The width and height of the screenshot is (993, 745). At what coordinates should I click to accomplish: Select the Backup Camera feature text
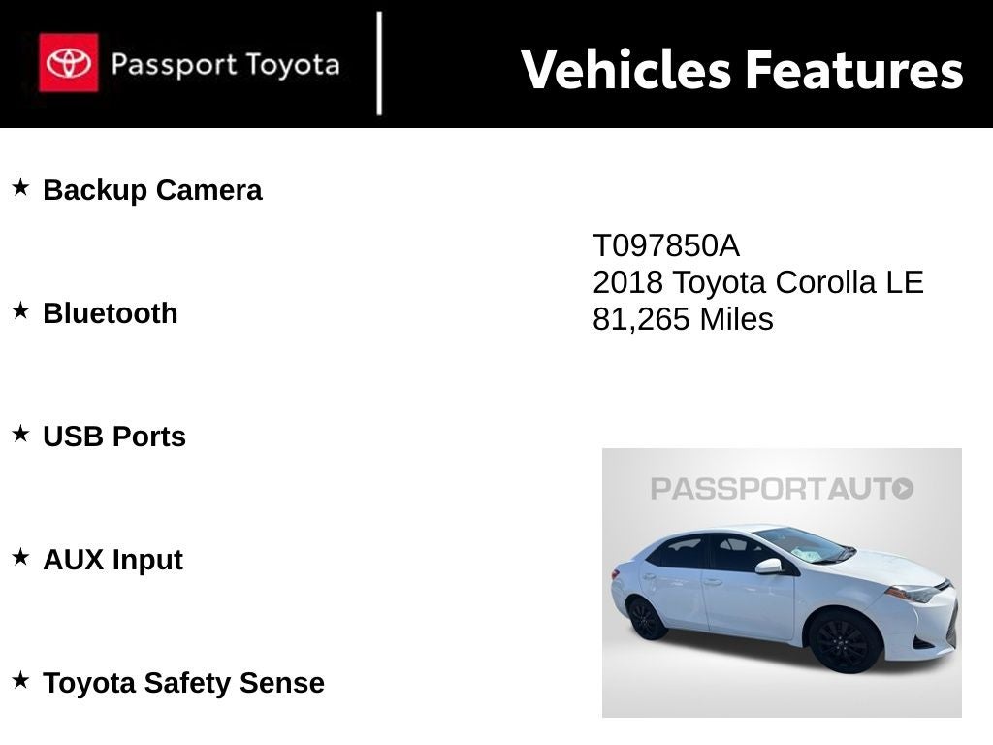[x=152, y=190]
